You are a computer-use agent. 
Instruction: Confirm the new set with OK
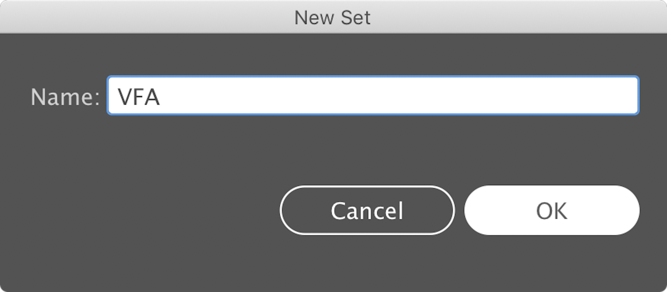[552, 210]
